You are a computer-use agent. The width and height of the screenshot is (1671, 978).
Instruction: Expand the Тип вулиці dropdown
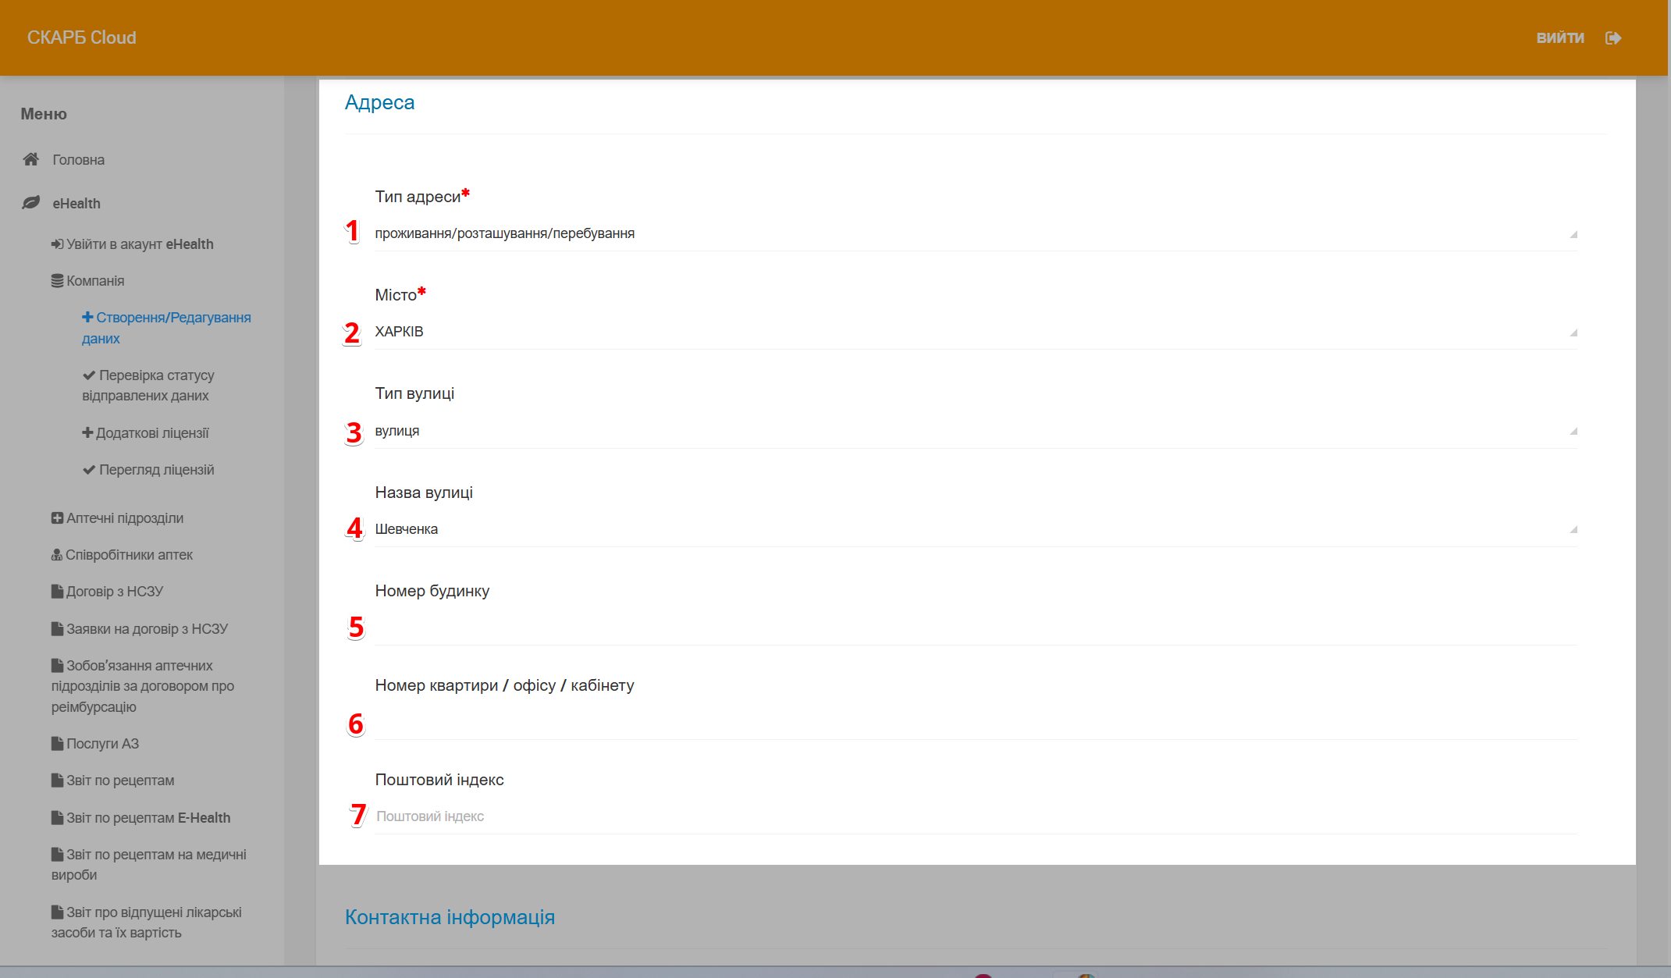[974, 431]
